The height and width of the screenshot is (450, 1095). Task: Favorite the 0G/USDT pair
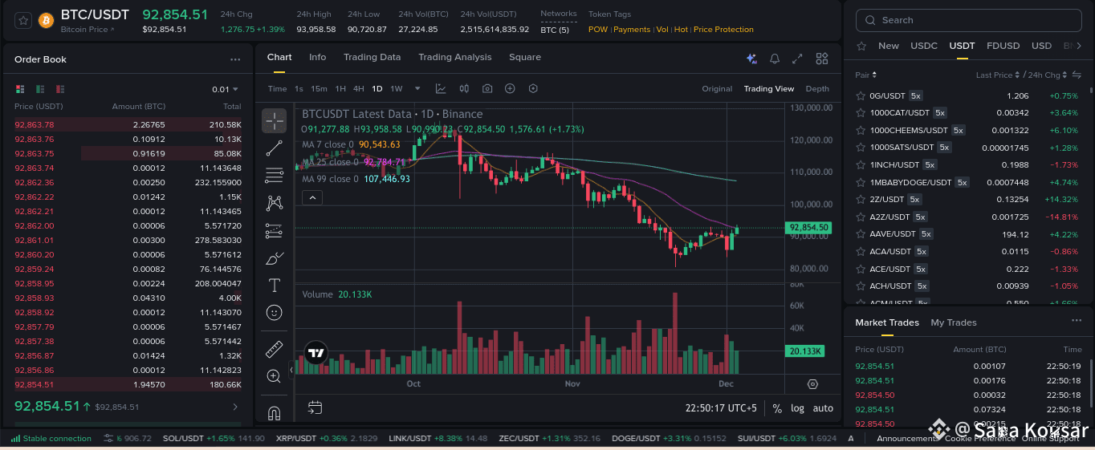tap(861, 95)
